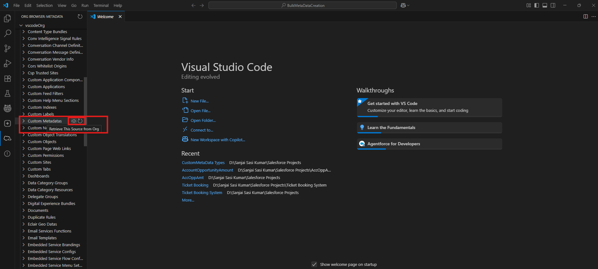The width and height of the screenshot is (598, 269).
Task: Toggle the primary side bar layout button
Action: (537, 5)
